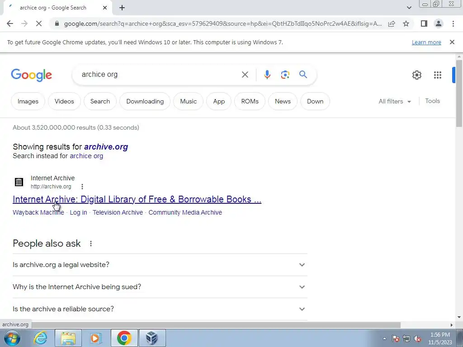Screen dimensions: 463x347
Task: Select the Music filter chip
Action: pyautogui.click(x=189, y=101)
